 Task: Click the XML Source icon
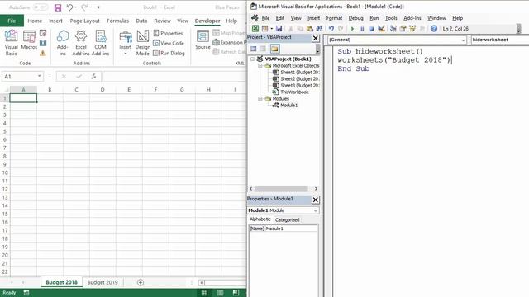pyautogui.click(x=203, y=40)
